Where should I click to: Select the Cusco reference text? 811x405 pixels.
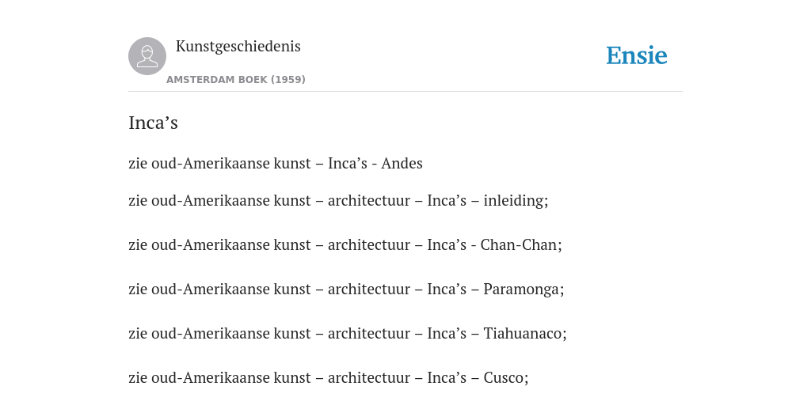(504, 378)
